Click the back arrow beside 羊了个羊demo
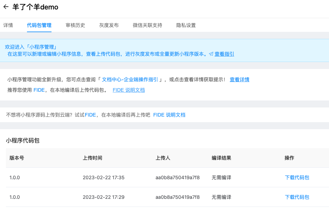The height and width of the screenshot is (209, 329). tap(6, 7)
